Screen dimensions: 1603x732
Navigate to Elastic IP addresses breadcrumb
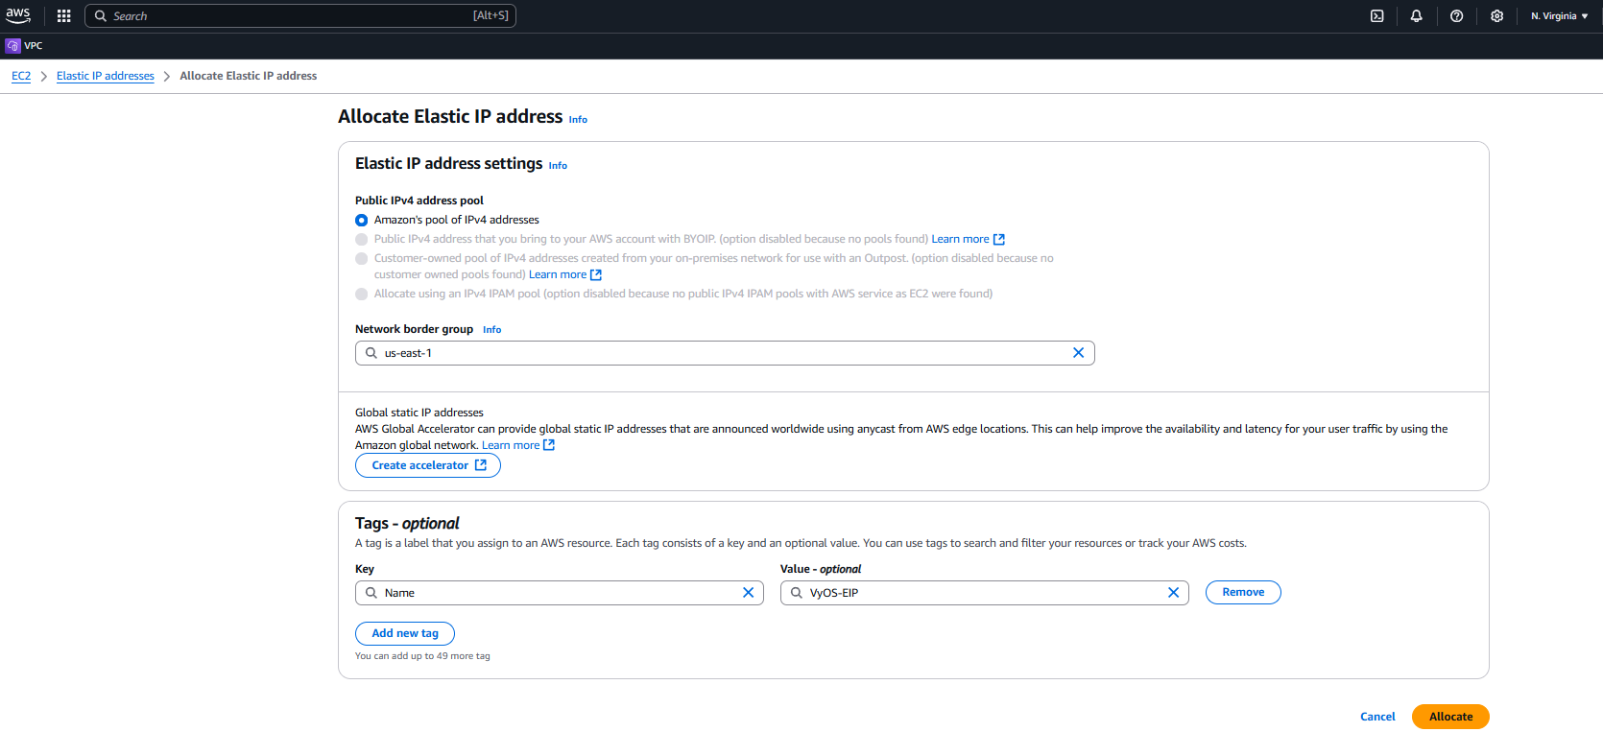105,76
